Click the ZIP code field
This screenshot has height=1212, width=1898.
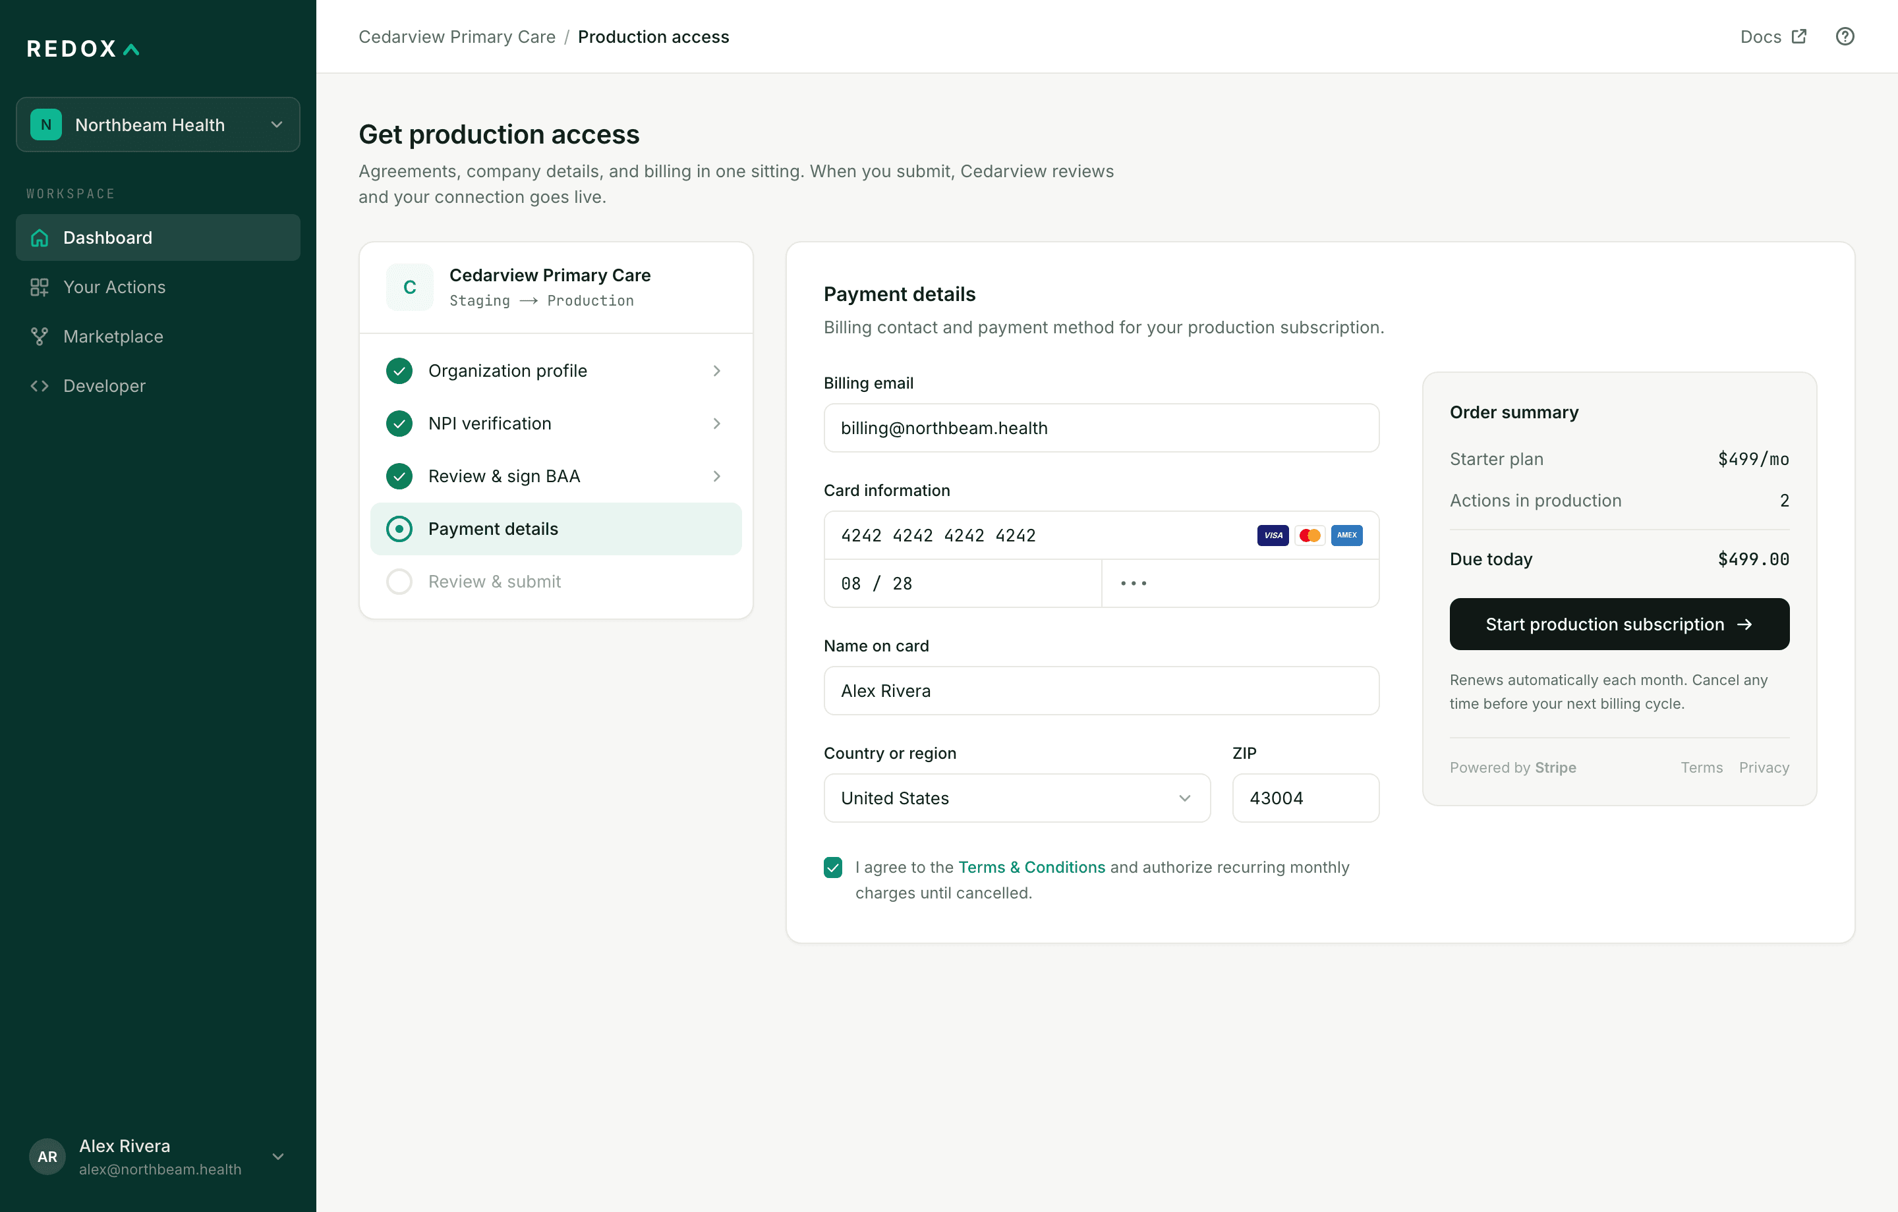[x=1306, y=798]
